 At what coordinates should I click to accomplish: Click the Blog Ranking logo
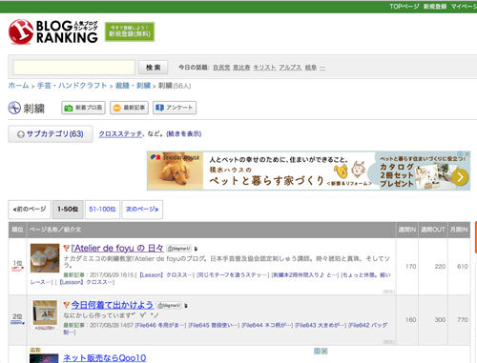click(52, 31)
